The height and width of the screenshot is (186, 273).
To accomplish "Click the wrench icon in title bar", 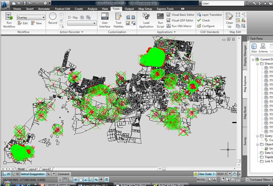I will pos(254,3).
